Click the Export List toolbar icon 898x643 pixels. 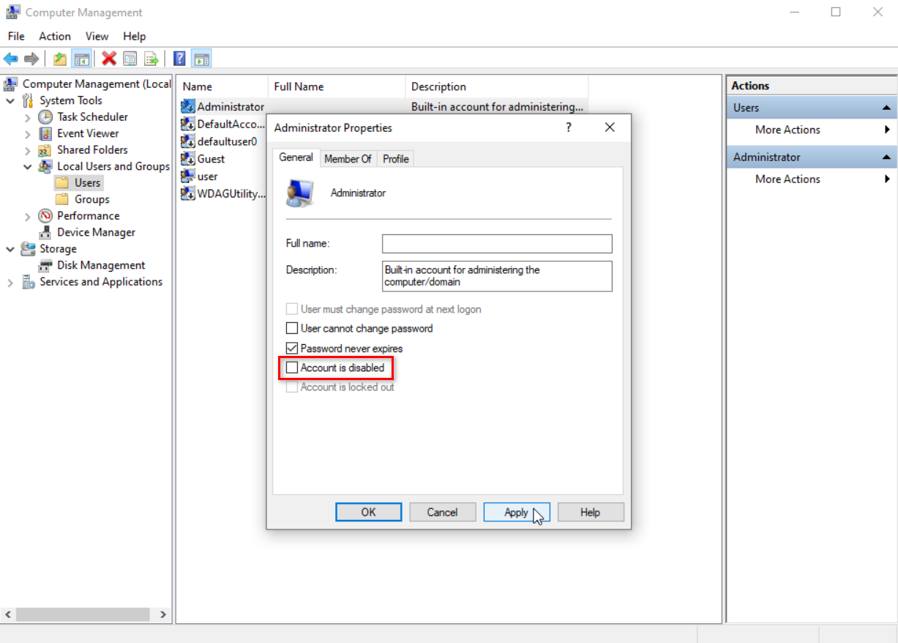[151, 59]
